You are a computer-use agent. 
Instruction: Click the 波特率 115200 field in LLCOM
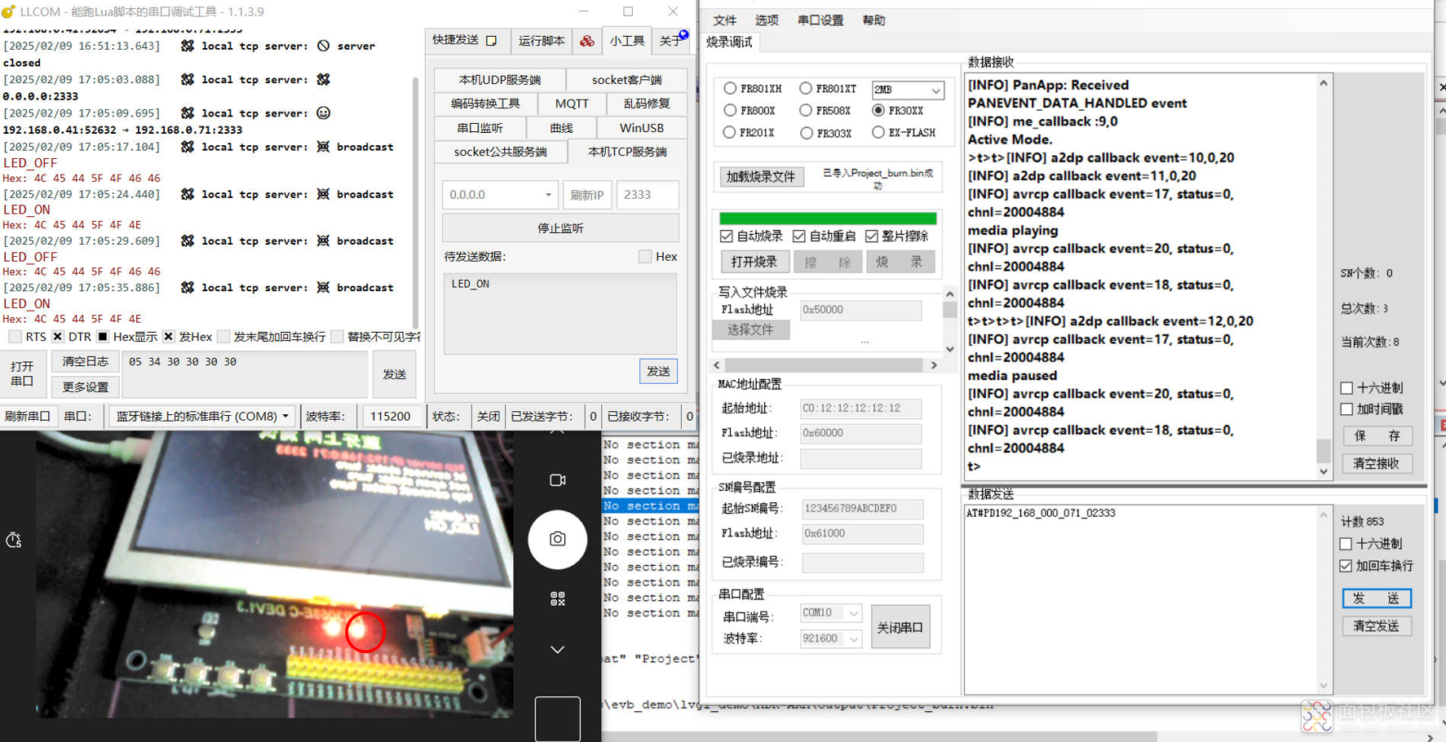pos(391,416)
